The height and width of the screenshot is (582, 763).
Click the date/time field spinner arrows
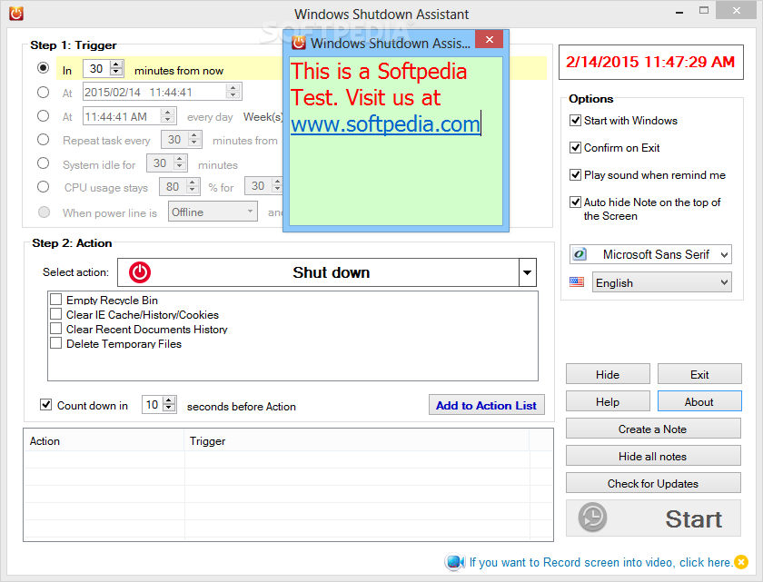(233, 92)
